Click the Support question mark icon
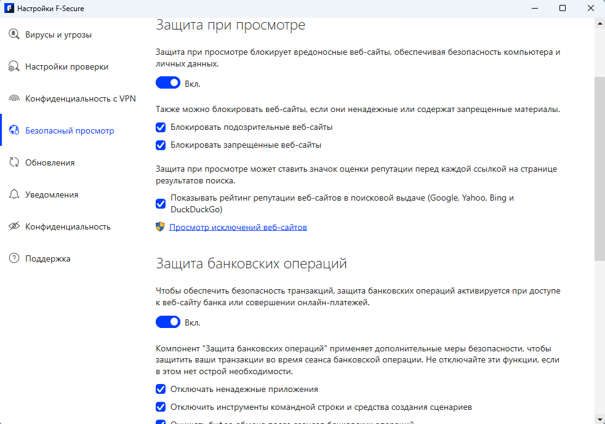605x424 pixels. (x=14, y=258)
